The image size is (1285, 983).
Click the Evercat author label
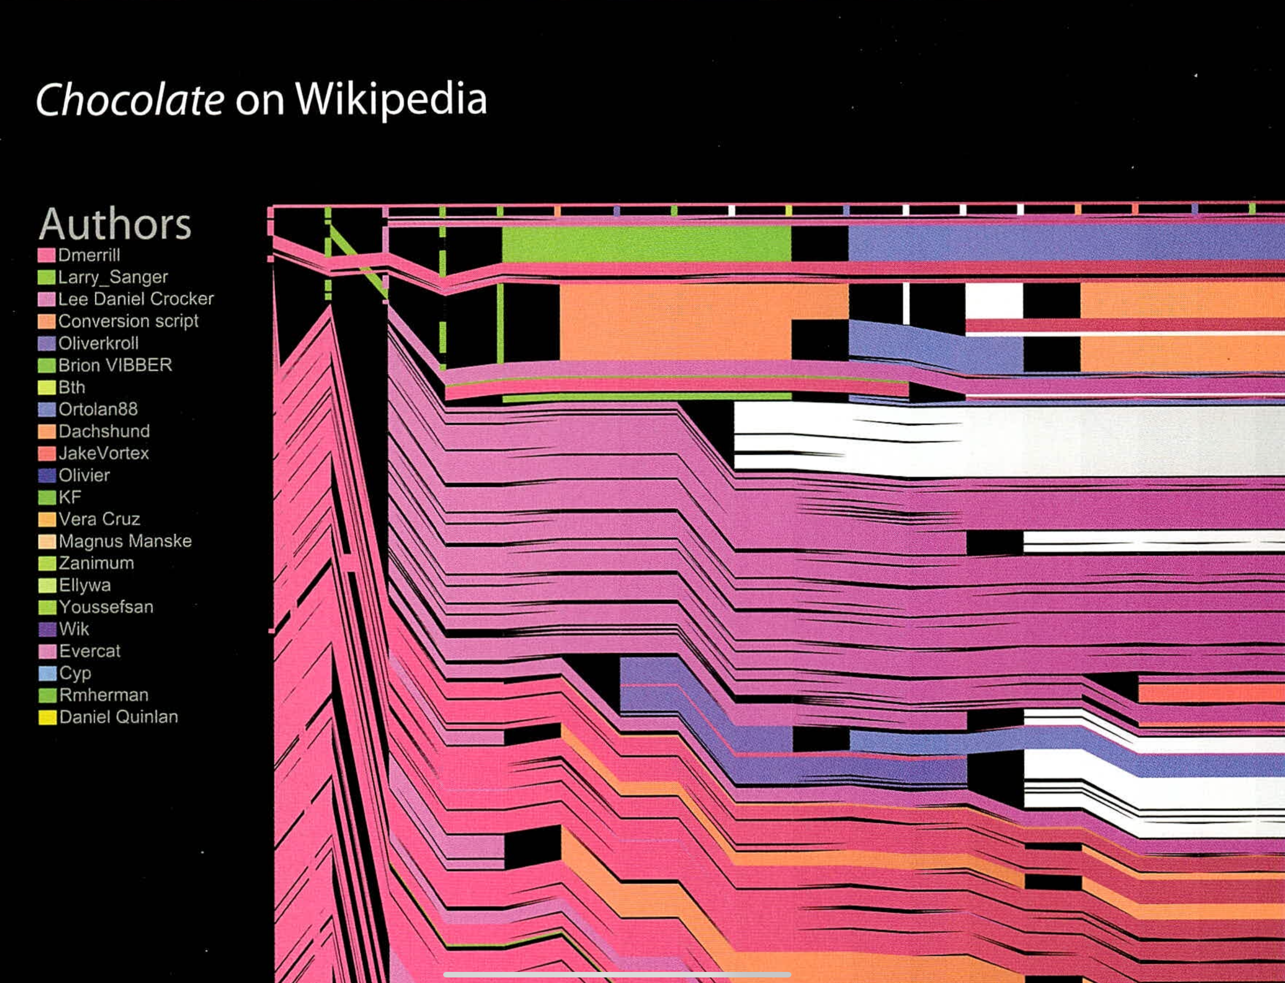[x=89, y=651]
